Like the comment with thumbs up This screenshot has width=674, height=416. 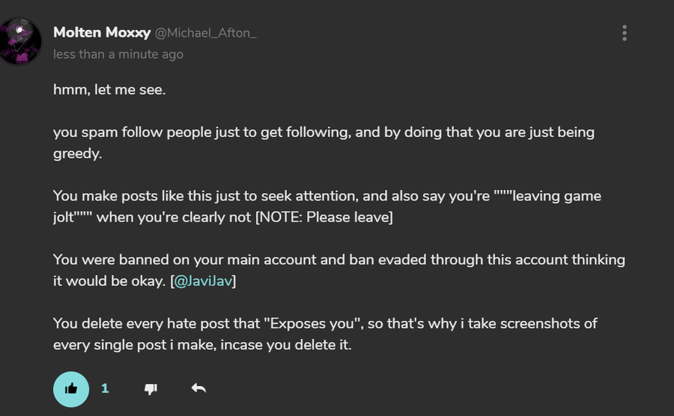71,388
